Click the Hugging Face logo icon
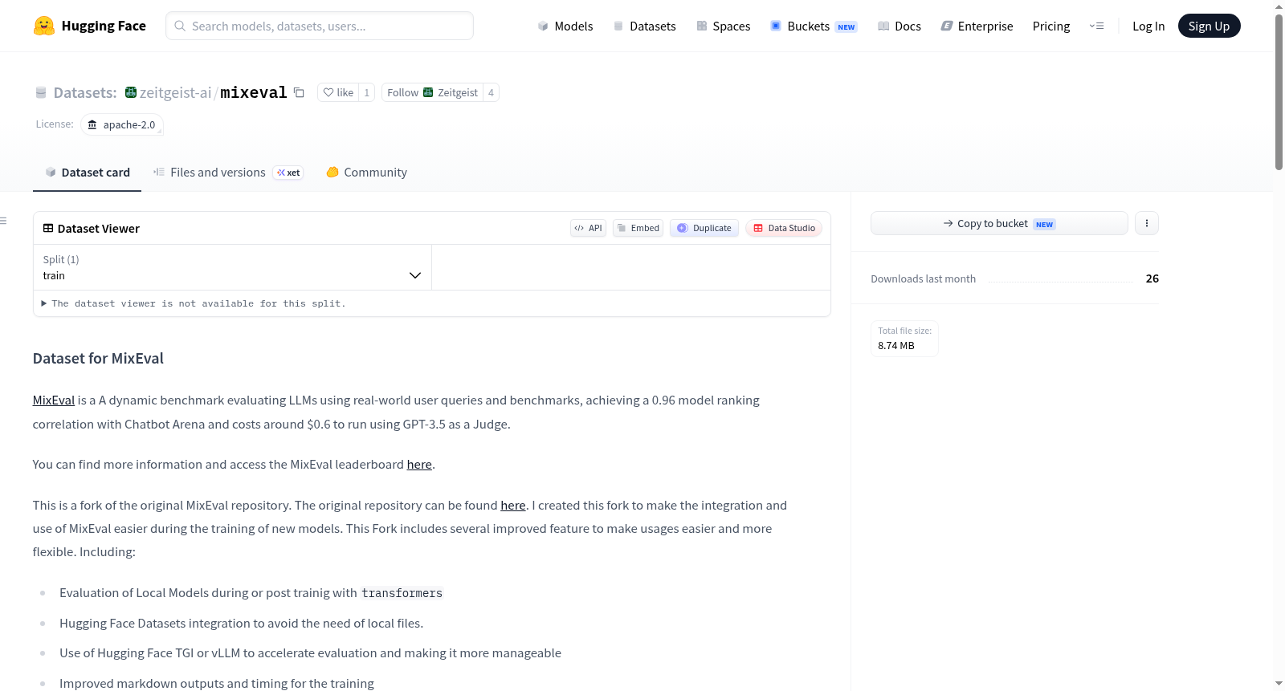The width and height of the screenshot is (1285, 691). tap(44, 26)
